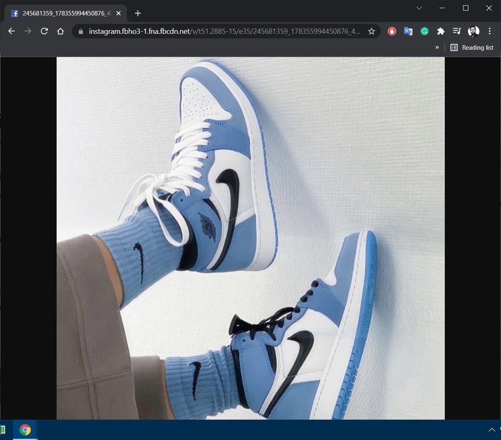This screenshot has height=440, width=501.
Task: Open a new tab
Action: pos(138,13)
